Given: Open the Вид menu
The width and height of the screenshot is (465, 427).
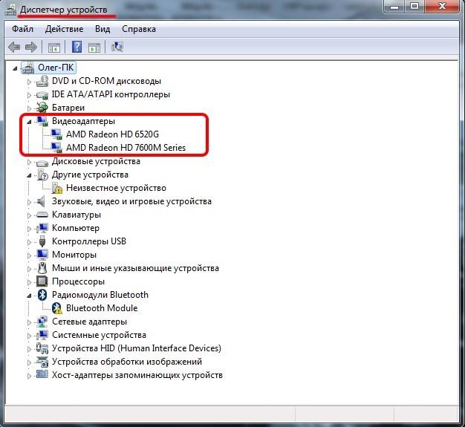Looking at the screenshot, I should coord(103,29).
